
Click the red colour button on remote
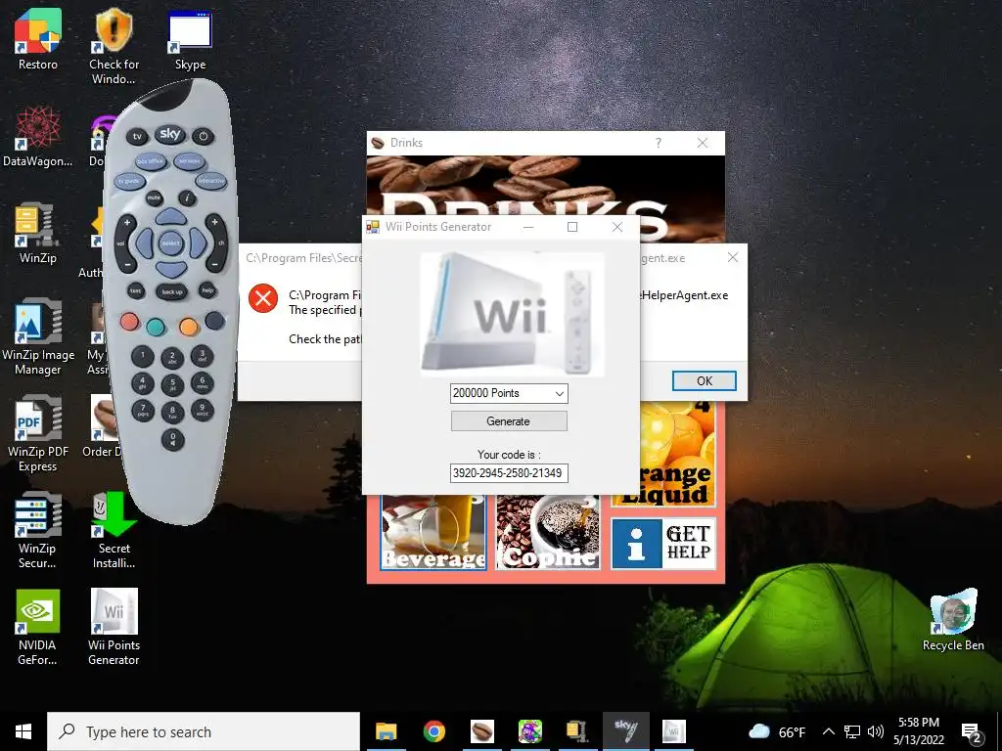click(x=130, y=321)
